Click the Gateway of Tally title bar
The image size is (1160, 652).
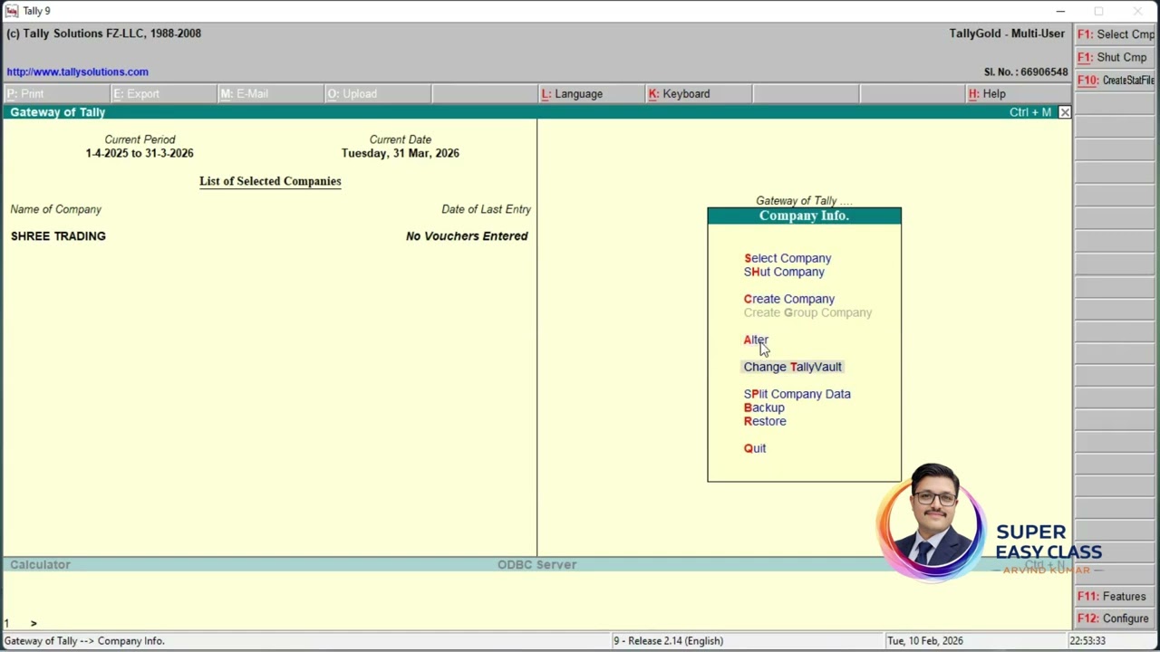538,112
